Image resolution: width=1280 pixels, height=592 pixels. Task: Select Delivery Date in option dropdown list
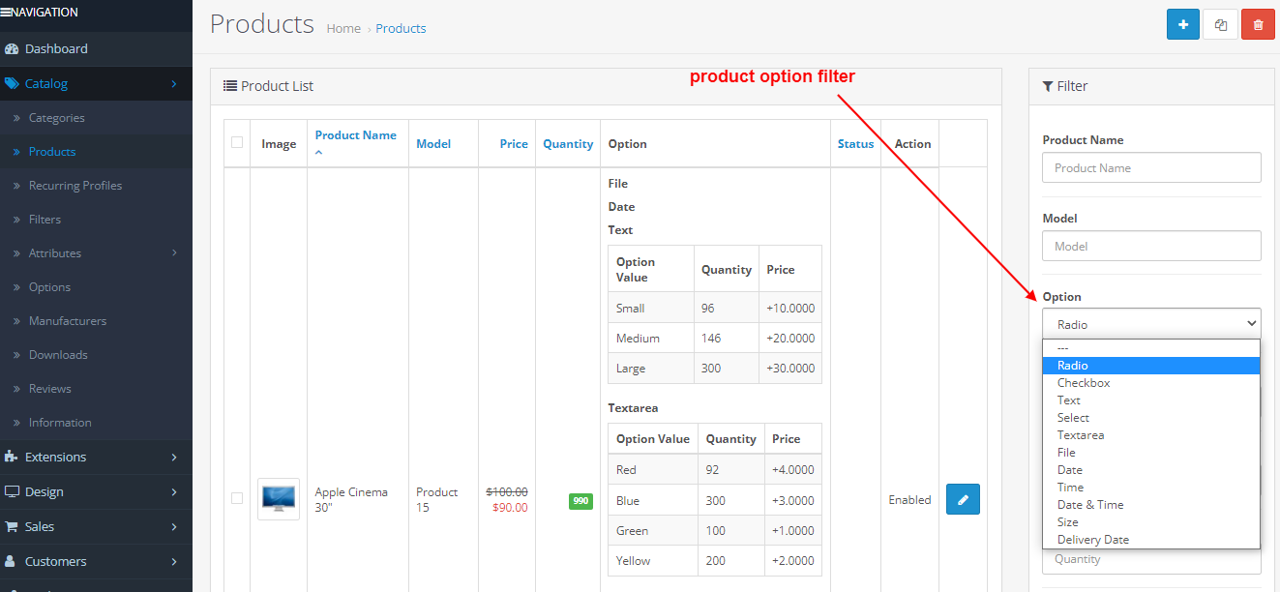coord(1092,540)
